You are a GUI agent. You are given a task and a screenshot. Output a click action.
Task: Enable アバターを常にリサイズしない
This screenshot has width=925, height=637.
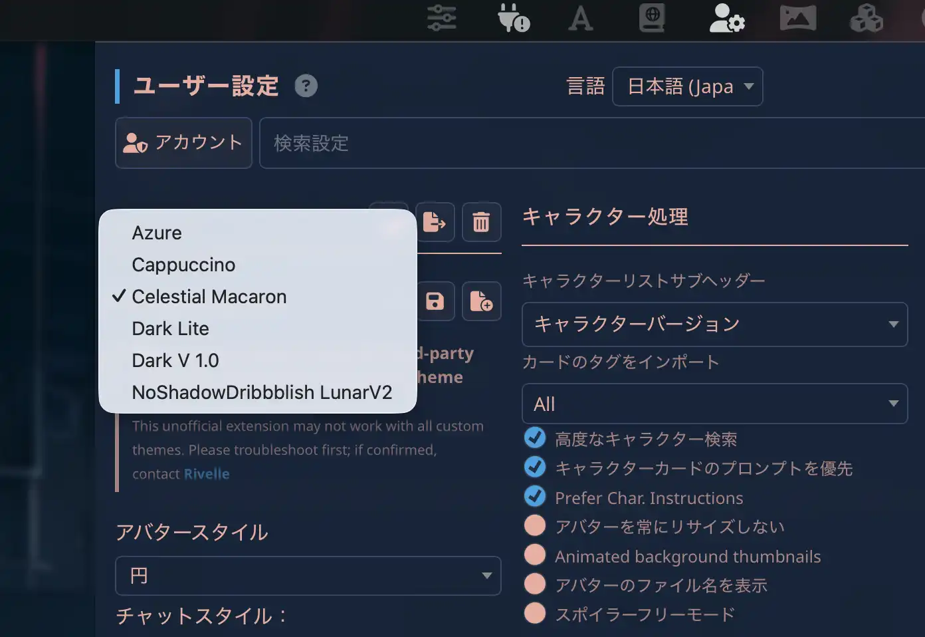535,525
